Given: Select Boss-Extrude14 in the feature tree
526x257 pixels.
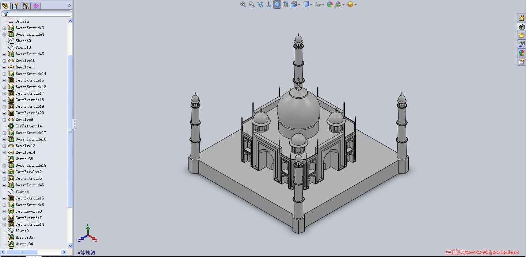Looking at the screenshot, I should tap(31, 74).
